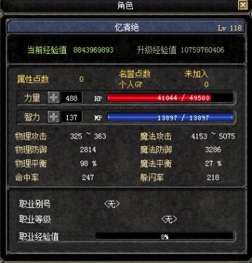This screenshot has height=263, width=252.
Task: Add a point to 智力 with plus icon
Action: [x=54, y=117]
